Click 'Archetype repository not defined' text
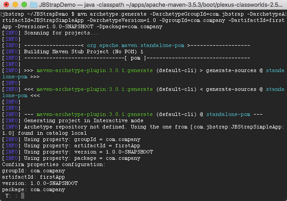Viewport: 287px width, 201px height. [75, 127]
